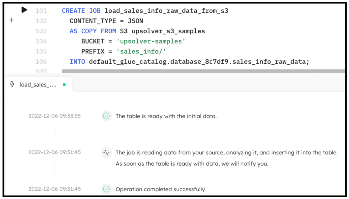Click the 09:33:55 timestamp entry
The width and height of the screenshot is (349, 199).
pyautogui.click(x=55, y=116)
